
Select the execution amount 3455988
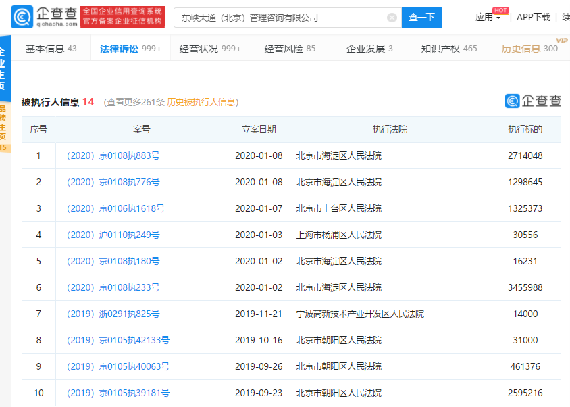tap(525, 287)
